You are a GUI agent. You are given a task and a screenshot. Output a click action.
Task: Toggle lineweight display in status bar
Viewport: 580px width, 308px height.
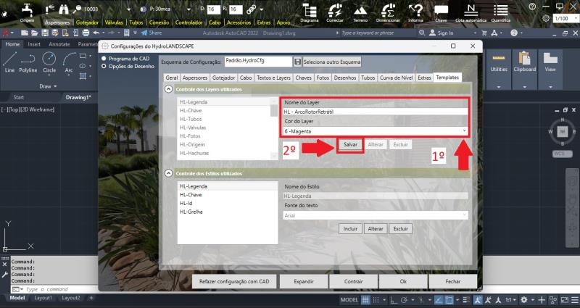(466, 300)
